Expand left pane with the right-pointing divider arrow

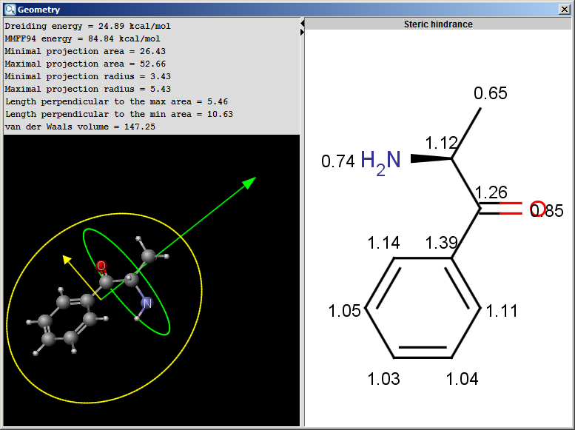(x=302, y=32)
